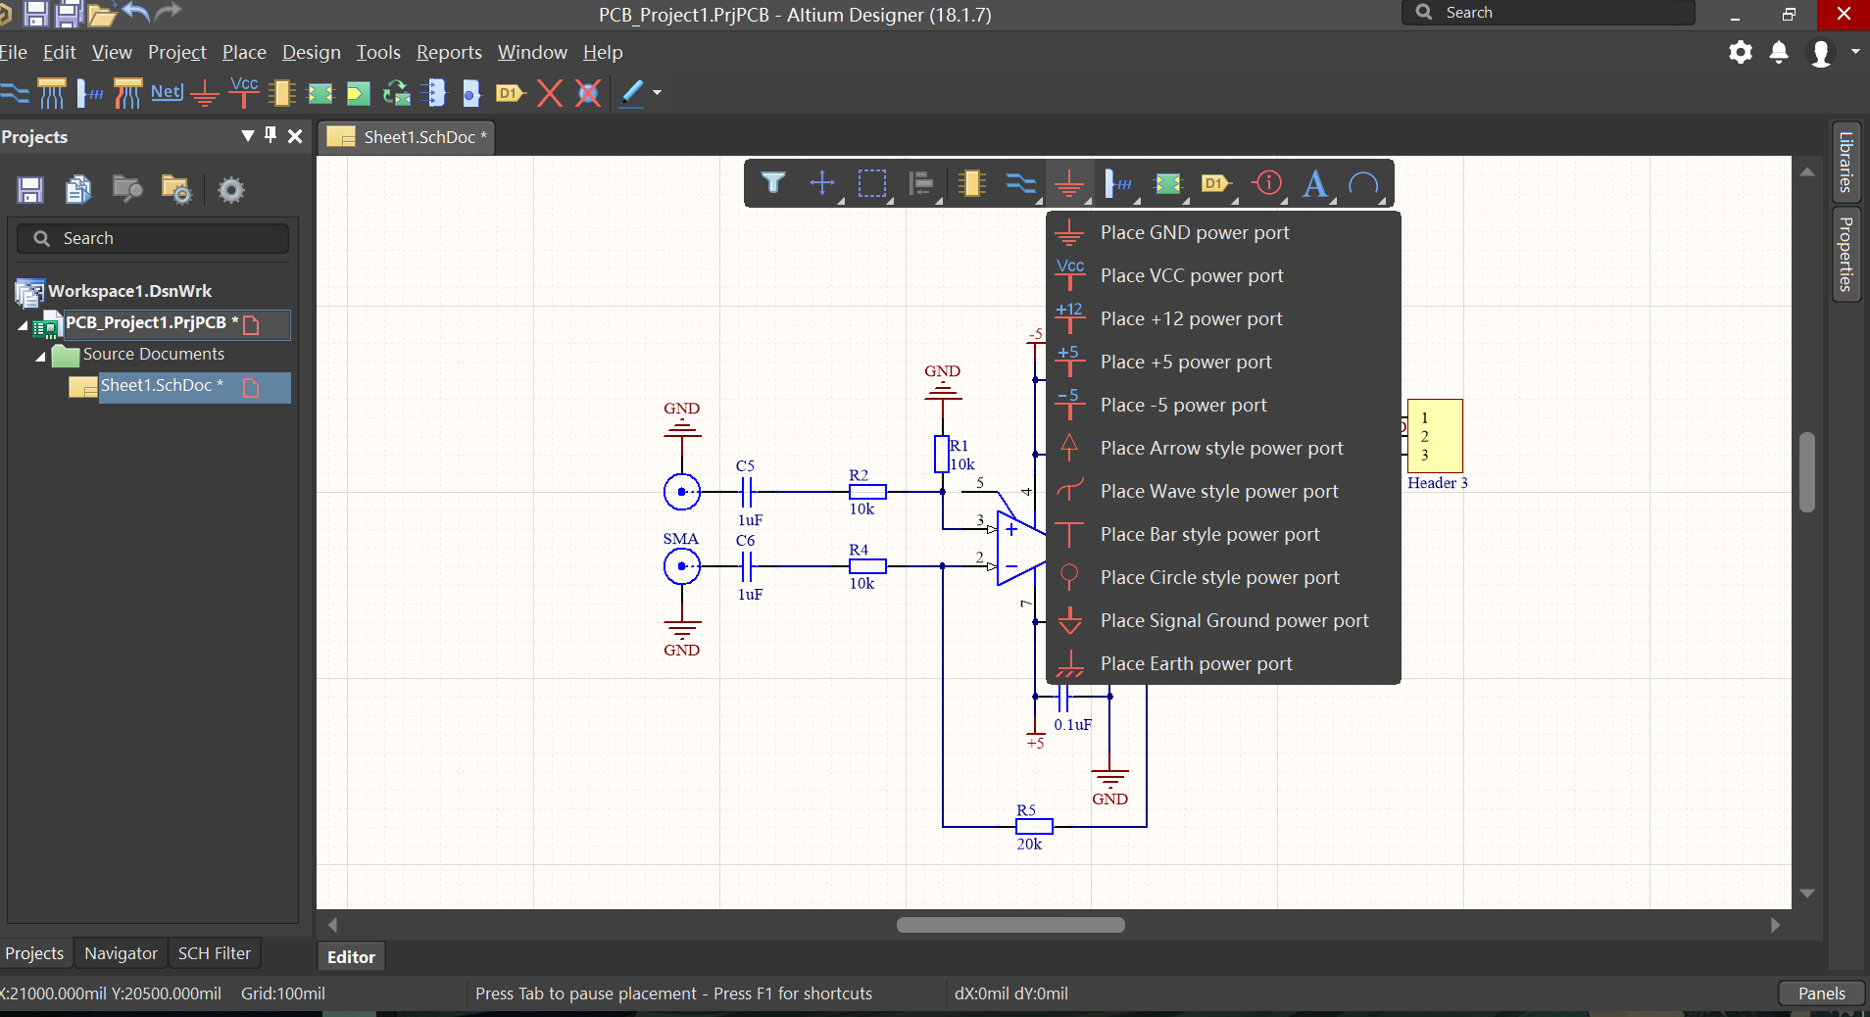
Task: Click the blue pencil drawing tool icon
Action: click(x=632, y=93)
